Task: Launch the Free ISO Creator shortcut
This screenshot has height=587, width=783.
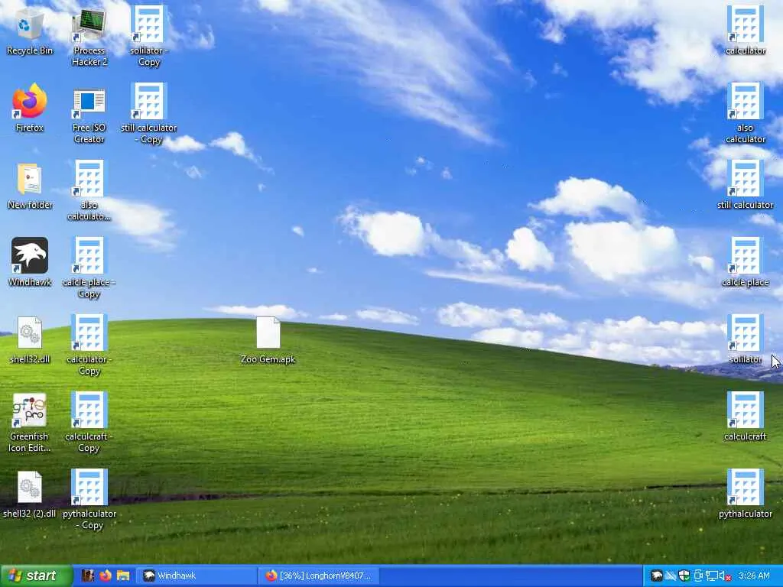Action: click(x=89, y=115)
